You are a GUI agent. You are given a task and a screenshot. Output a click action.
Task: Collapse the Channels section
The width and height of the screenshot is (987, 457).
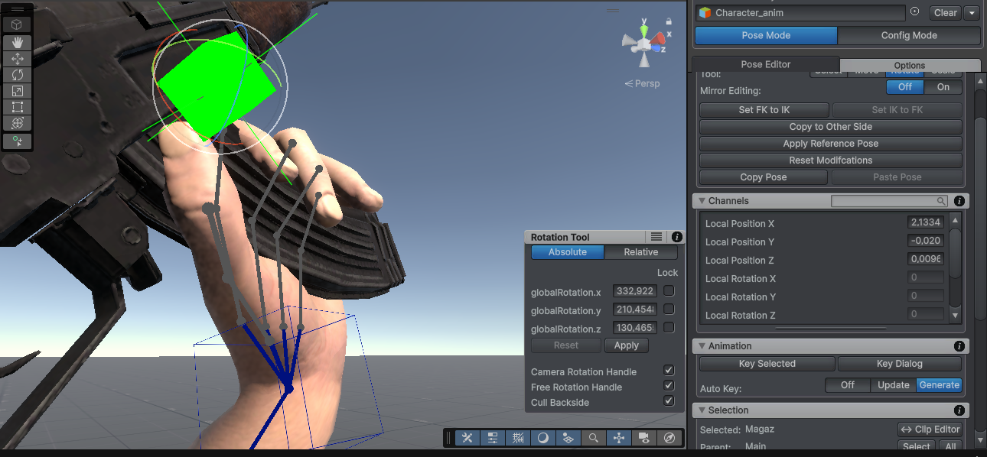point(702,201)
